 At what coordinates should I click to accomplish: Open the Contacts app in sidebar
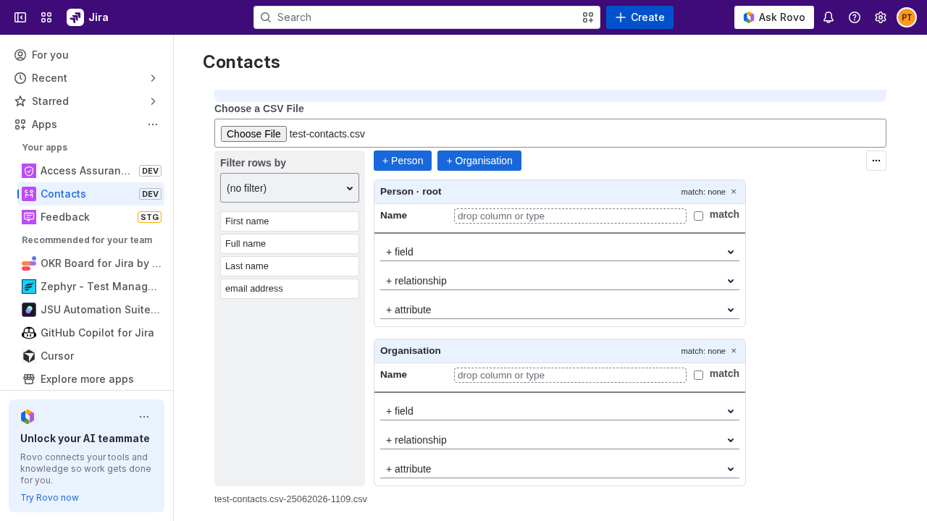pos(91,194)
